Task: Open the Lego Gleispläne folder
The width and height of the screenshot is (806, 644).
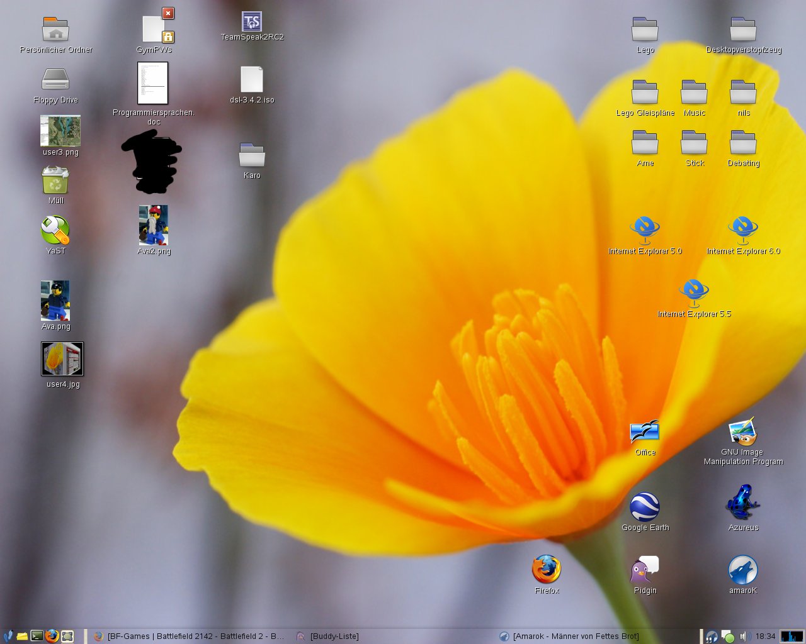Action: pos(645,92)
